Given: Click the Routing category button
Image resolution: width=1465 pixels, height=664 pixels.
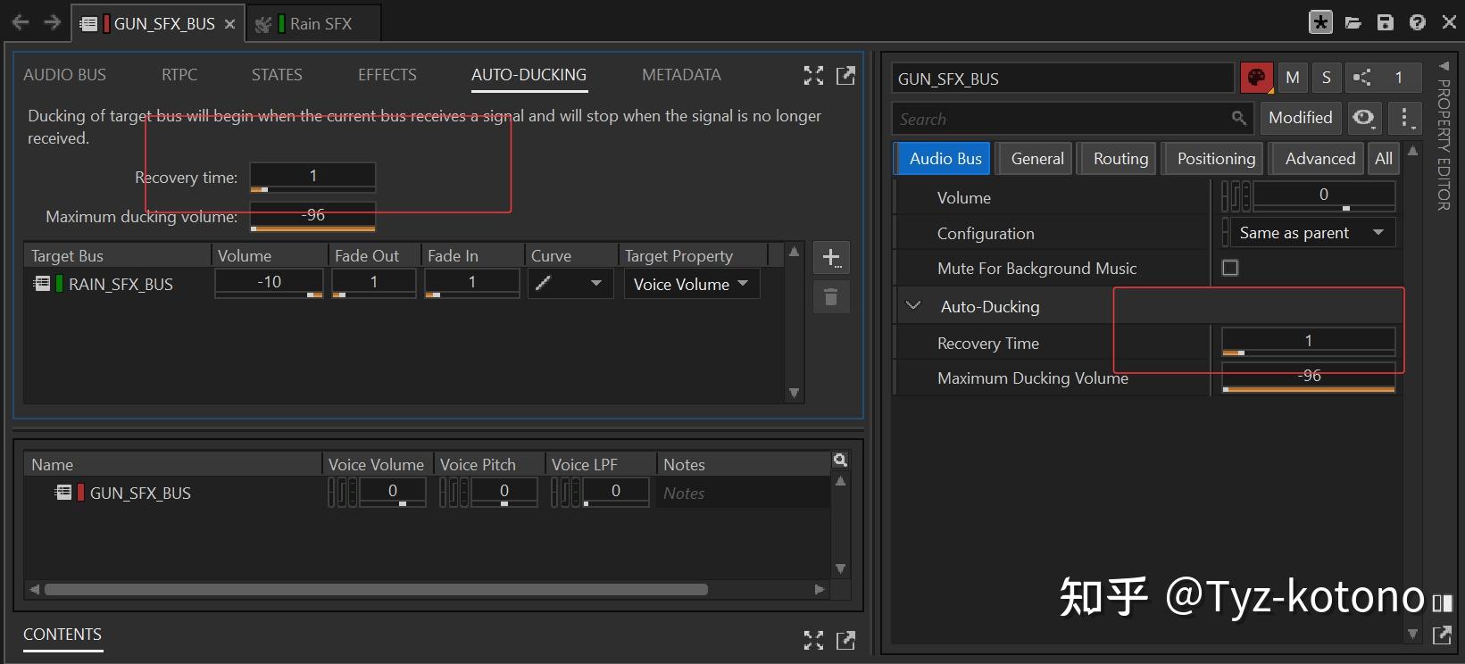Looking at the screenshot, I should click(1120, 159).
